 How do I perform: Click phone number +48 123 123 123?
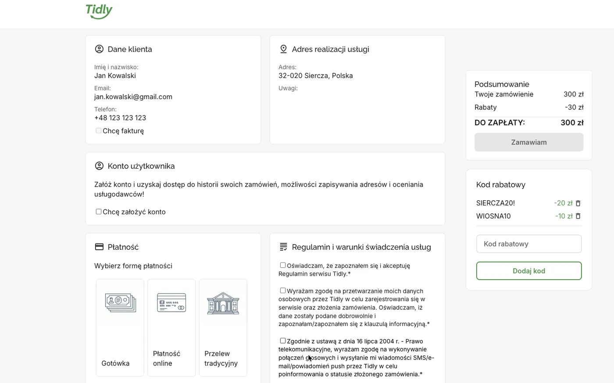(x=120, y=118)
